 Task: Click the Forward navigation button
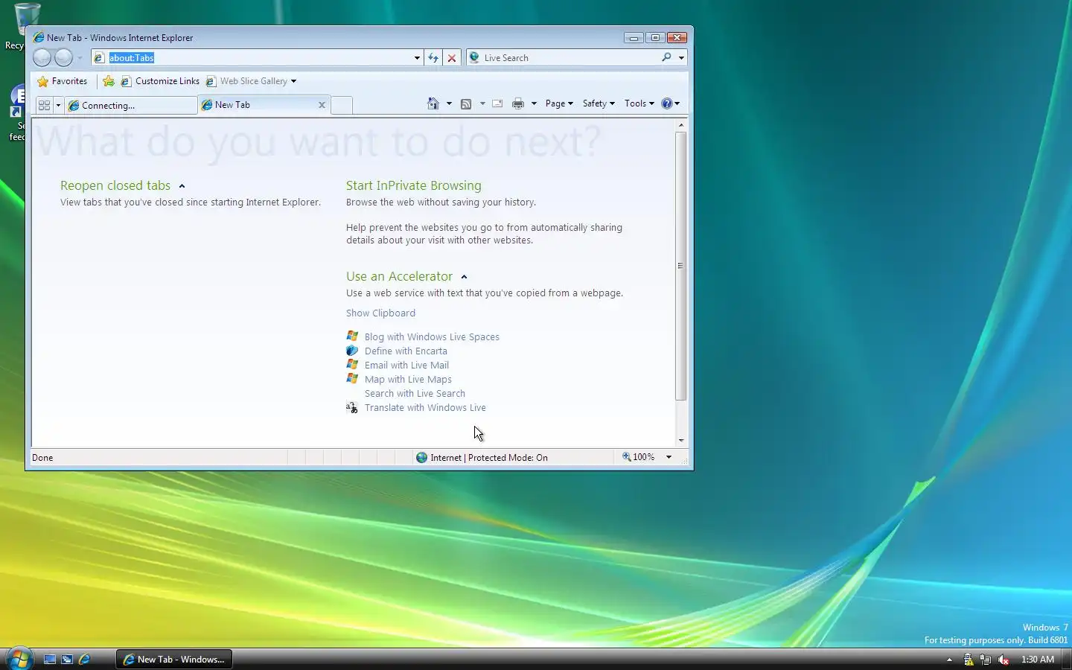click(x=64, y=57)
